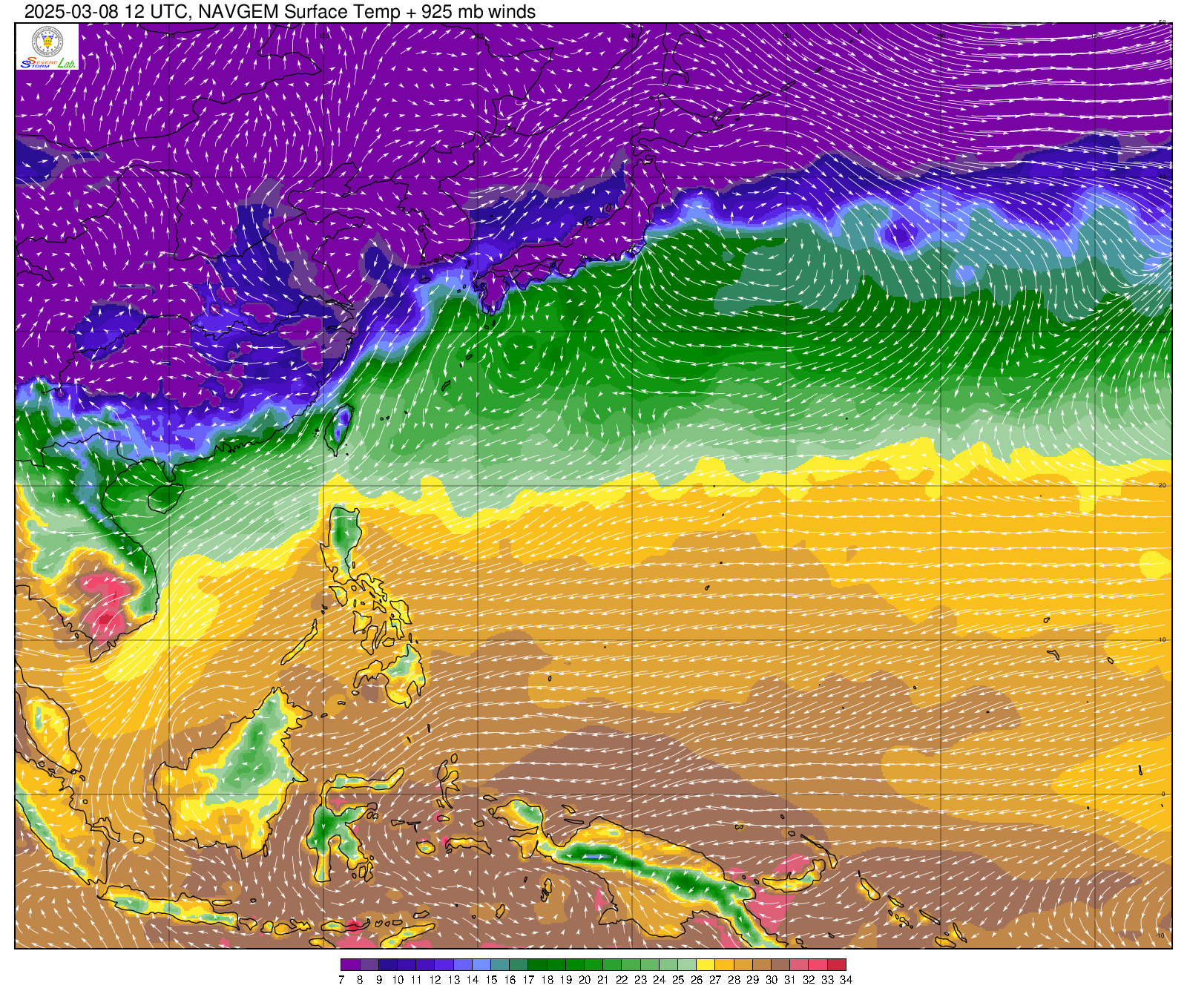Select the colorbar label 29
This screenshot has height=994, width=1187.
tap(752, 980)
